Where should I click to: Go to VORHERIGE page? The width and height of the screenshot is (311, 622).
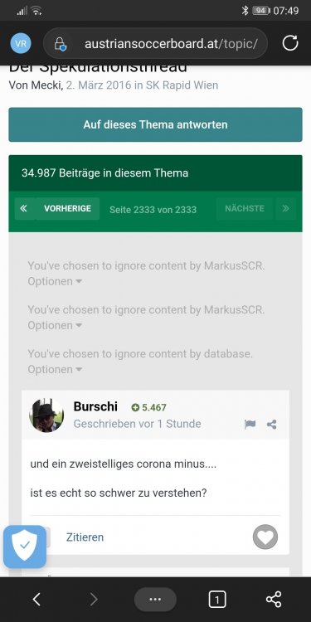[x=67, y=208]
